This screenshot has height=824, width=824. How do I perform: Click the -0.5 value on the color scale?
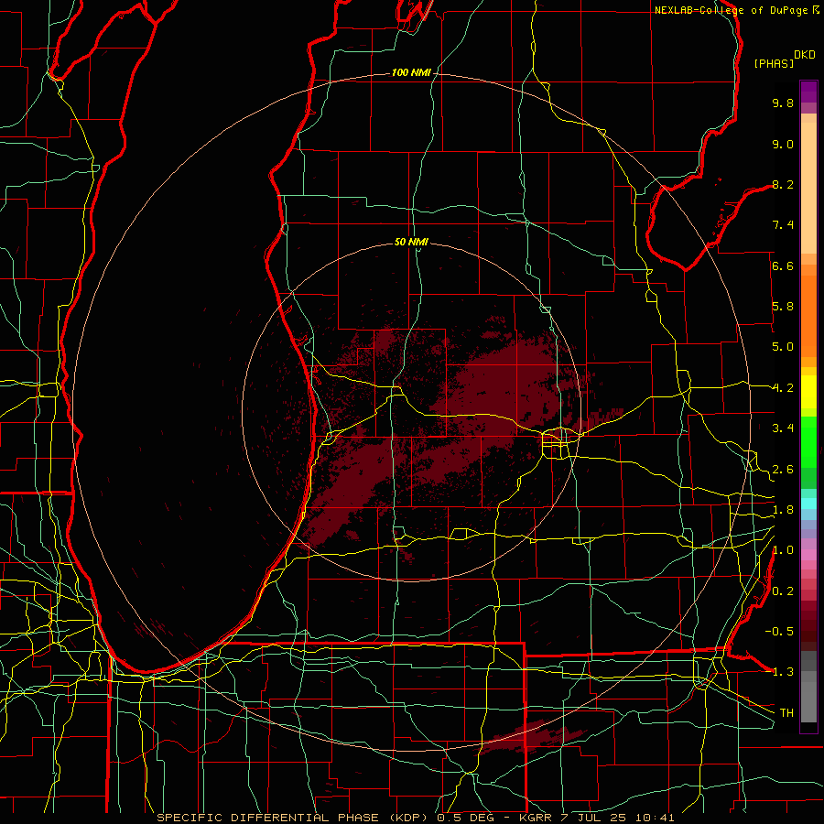coord(779,632)
